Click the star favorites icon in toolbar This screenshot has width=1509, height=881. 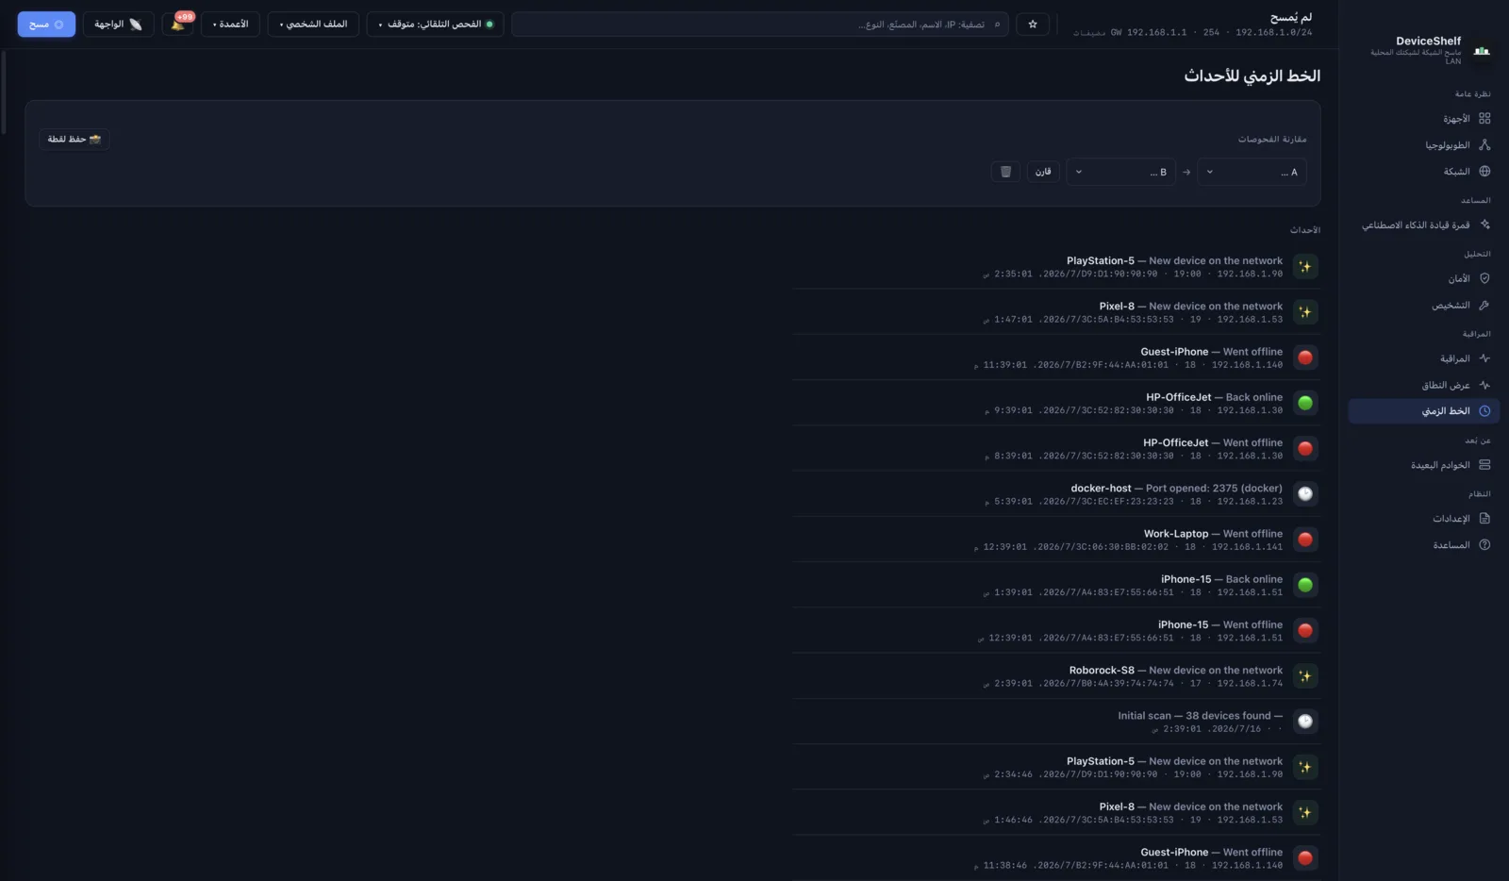coord(1033,24)
